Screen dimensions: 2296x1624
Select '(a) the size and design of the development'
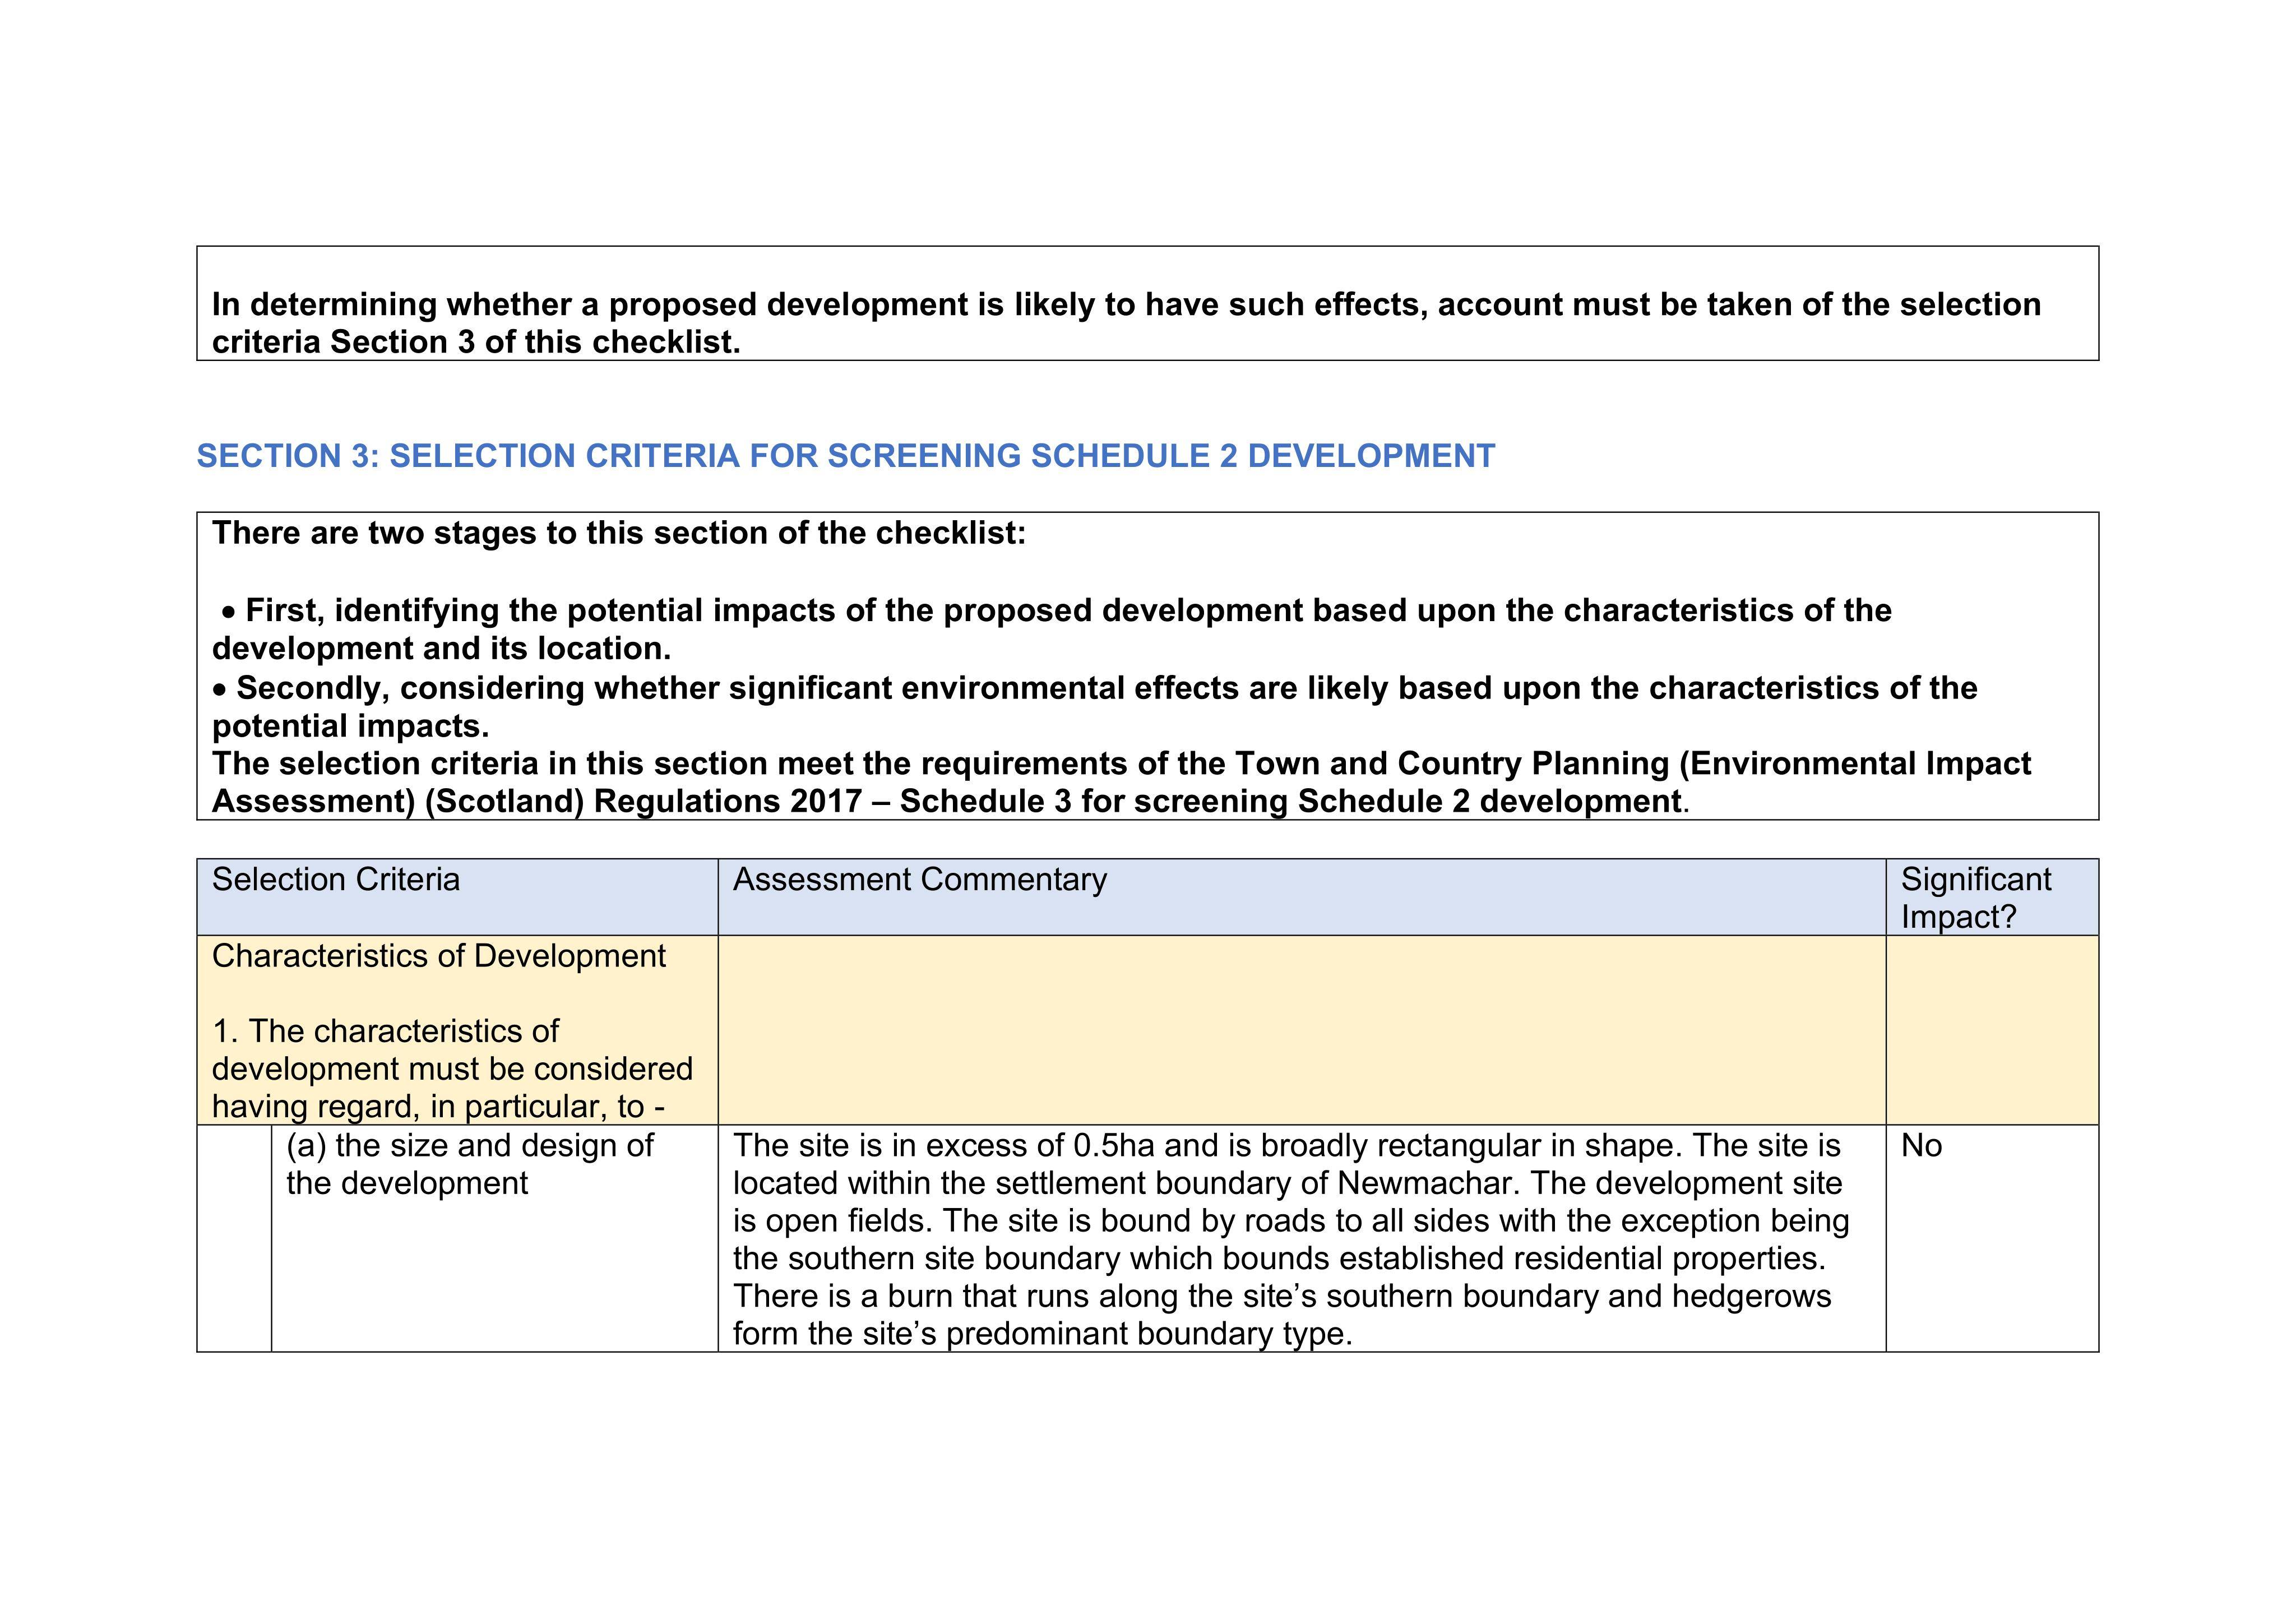[470, 1164]
